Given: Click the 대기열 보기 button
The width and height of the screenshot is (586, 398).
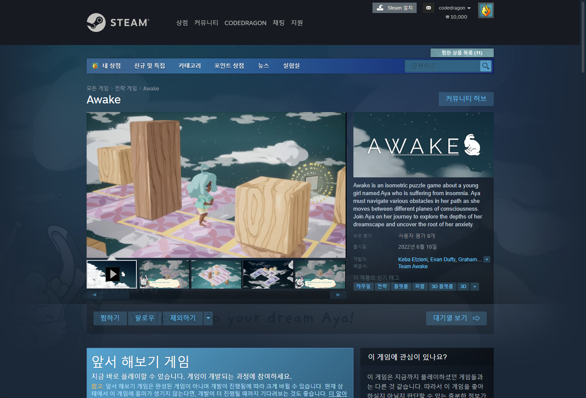Looking at the screenshot, I should coord(456,318).
